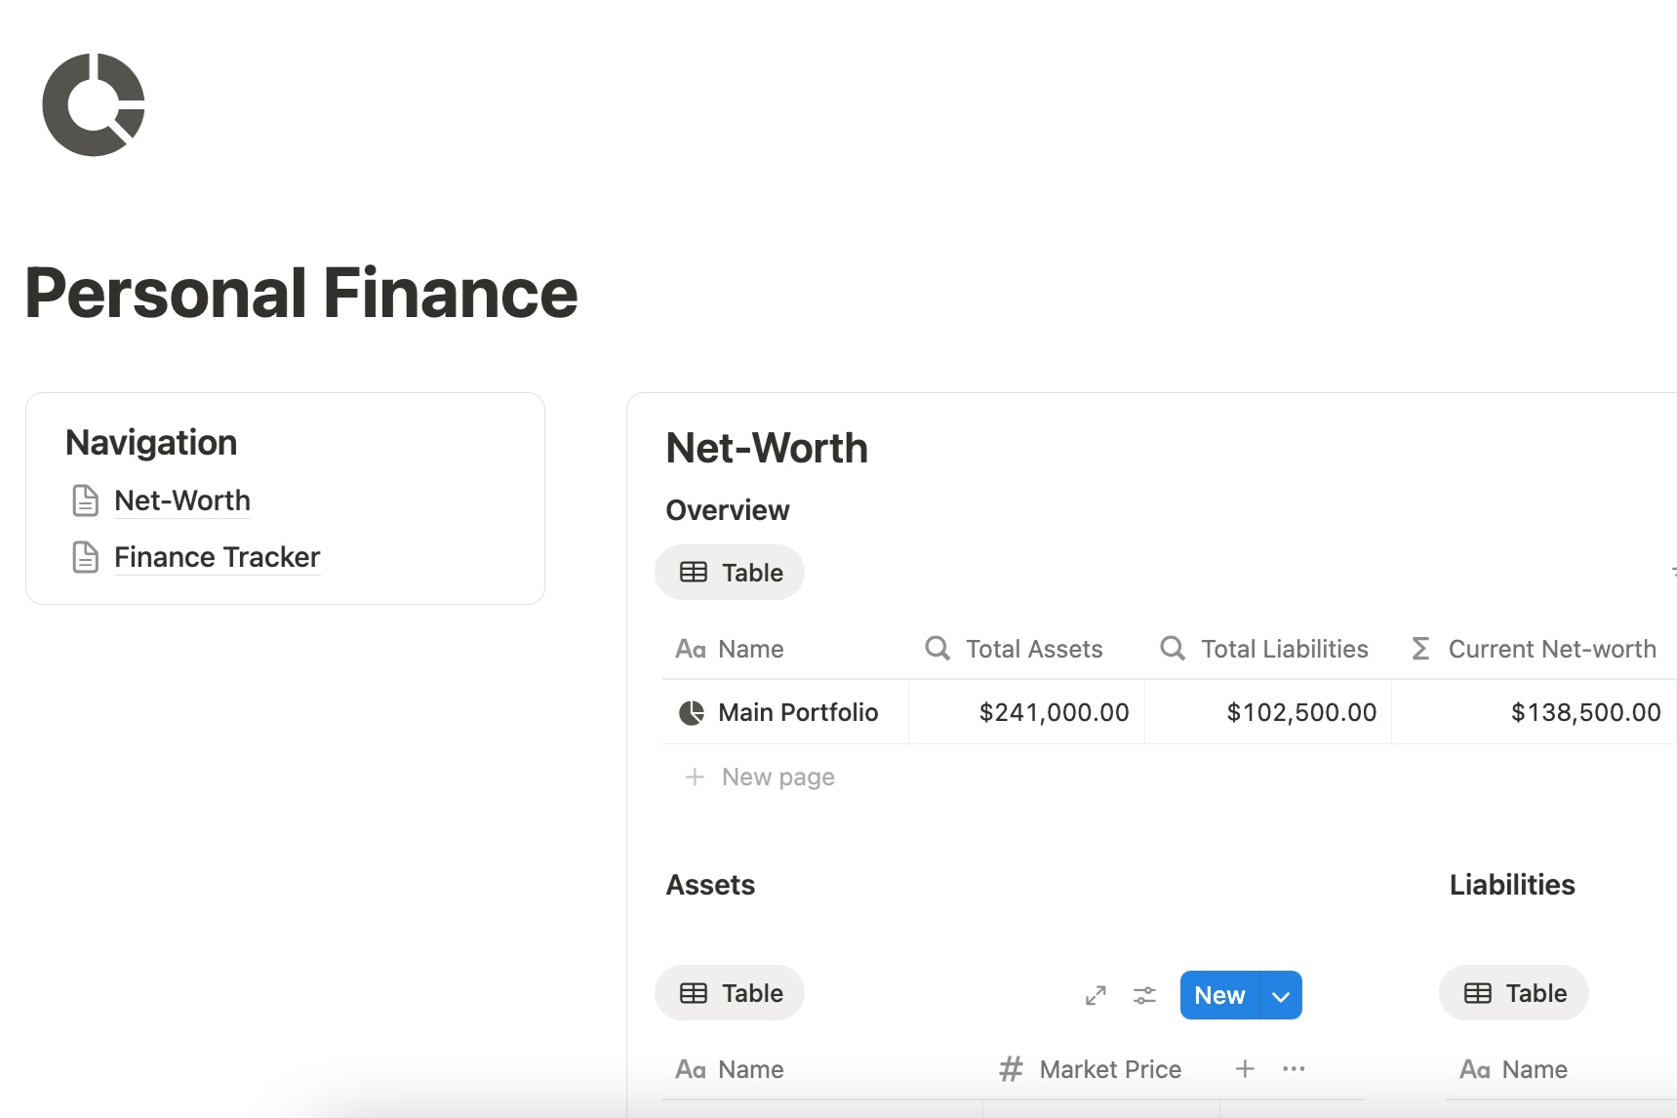Image resolution: width=1677 pixels, height=1118 pixels.
Task: Expand the New button dropdown arrow
Action: (x=1281, y=995)
